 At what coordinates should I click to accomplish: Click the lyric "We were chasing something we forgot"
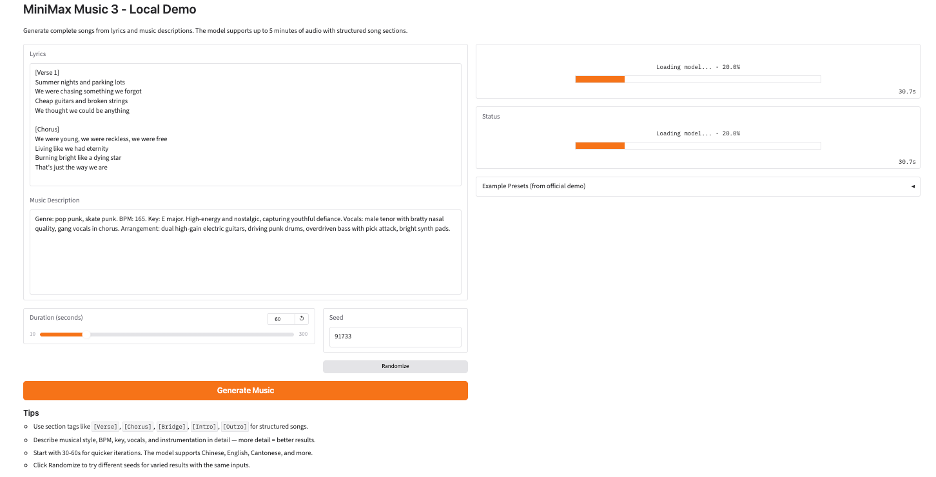(x=88, y=92)
